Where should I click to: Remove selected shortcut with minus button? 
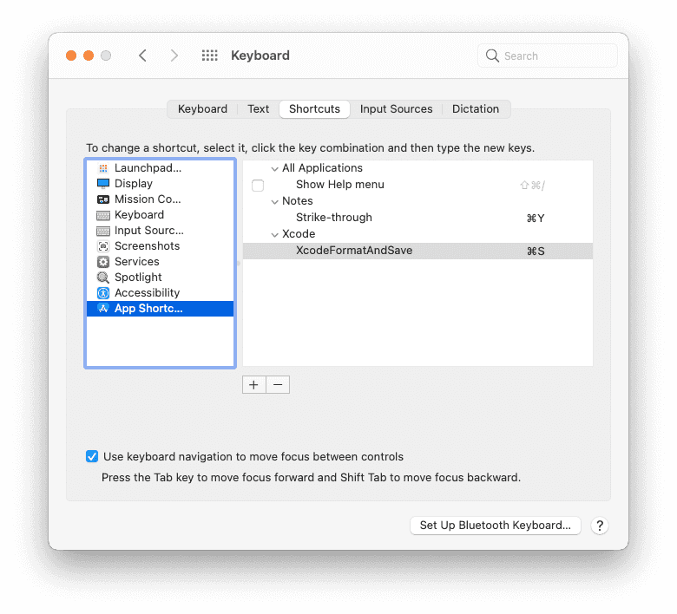278,385
